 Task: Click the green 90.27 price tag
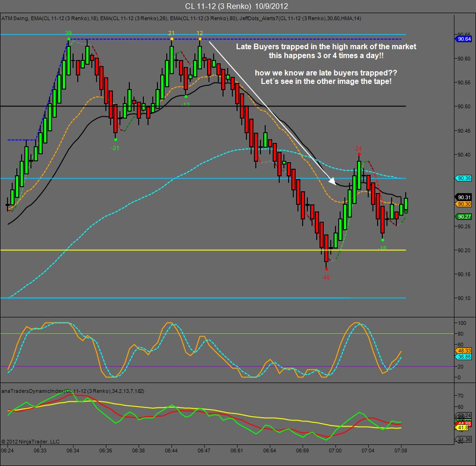pos(463,217)
